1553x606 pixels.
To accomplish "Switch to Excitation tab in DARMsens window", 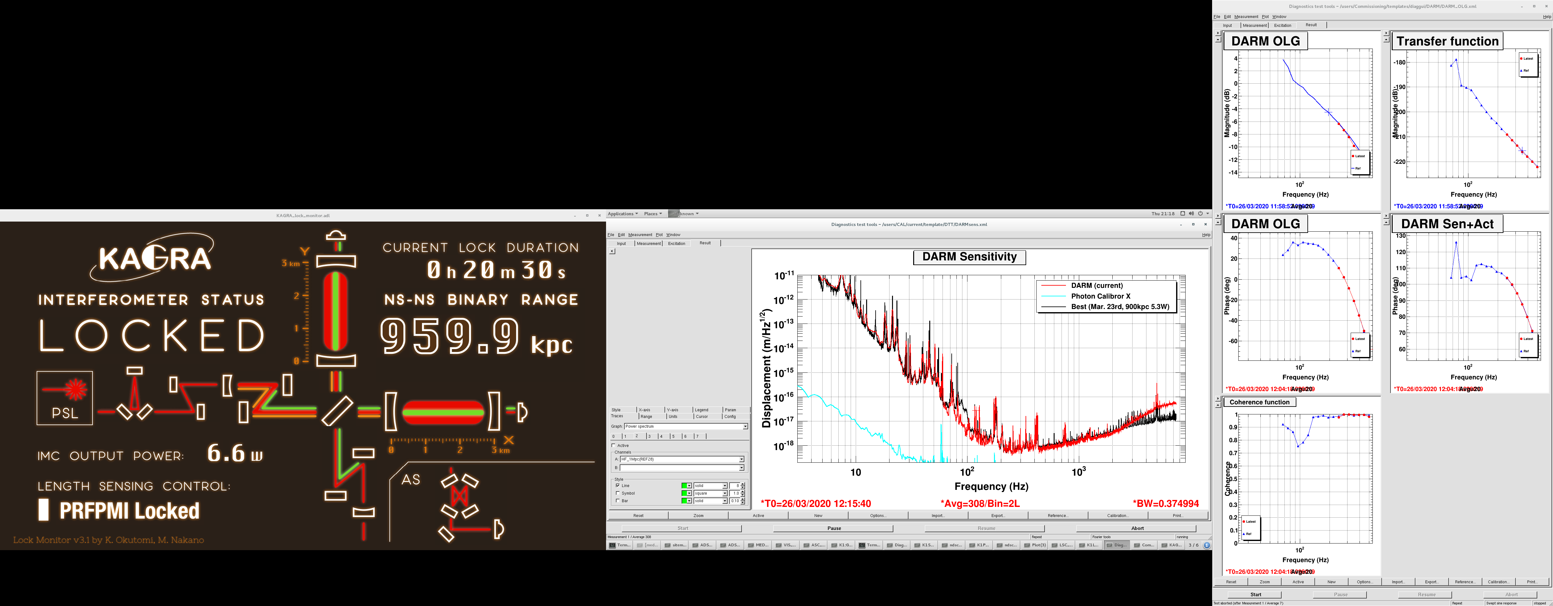I will (676, 244).
